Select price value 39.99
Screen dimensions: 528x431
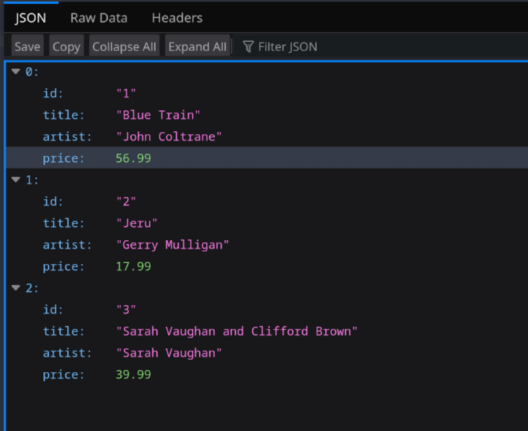point(133,374)
